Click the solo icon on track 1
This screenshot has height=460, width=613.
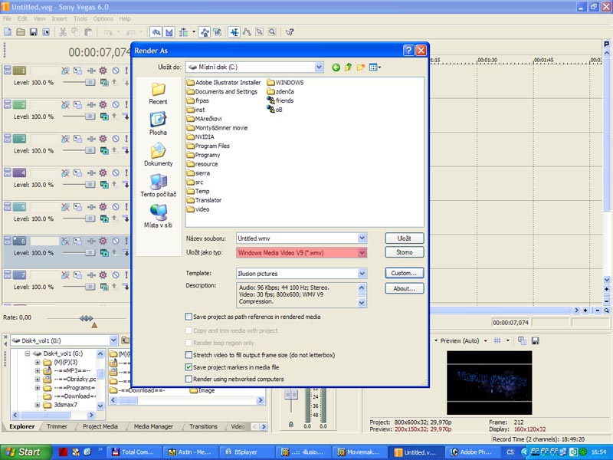[126, 71]
